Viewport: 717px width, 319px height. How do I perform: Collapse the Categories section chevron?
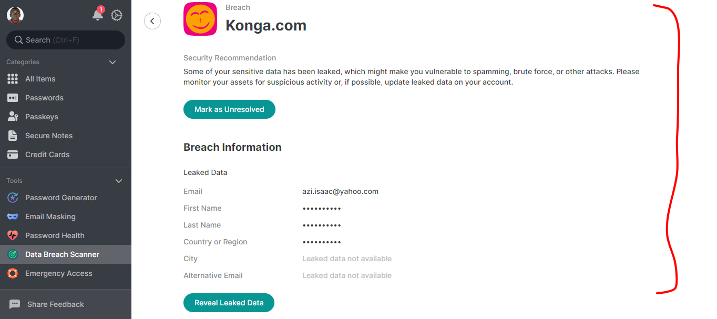tap(112, 62)
